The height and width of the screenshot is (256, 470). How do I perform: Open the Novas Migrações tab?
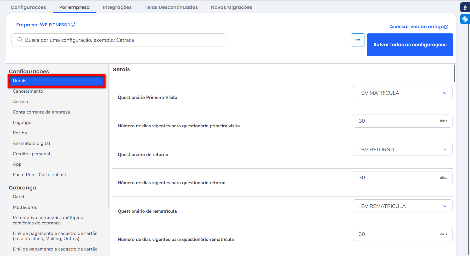click(231, 7)
